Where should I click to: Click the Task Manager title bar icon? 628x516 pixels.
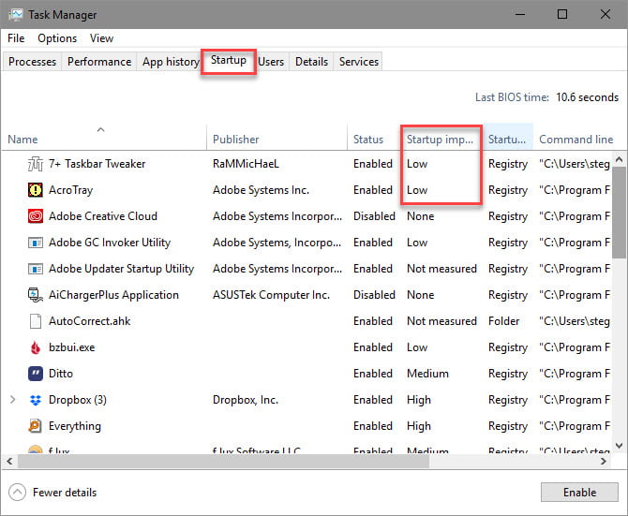16,15
